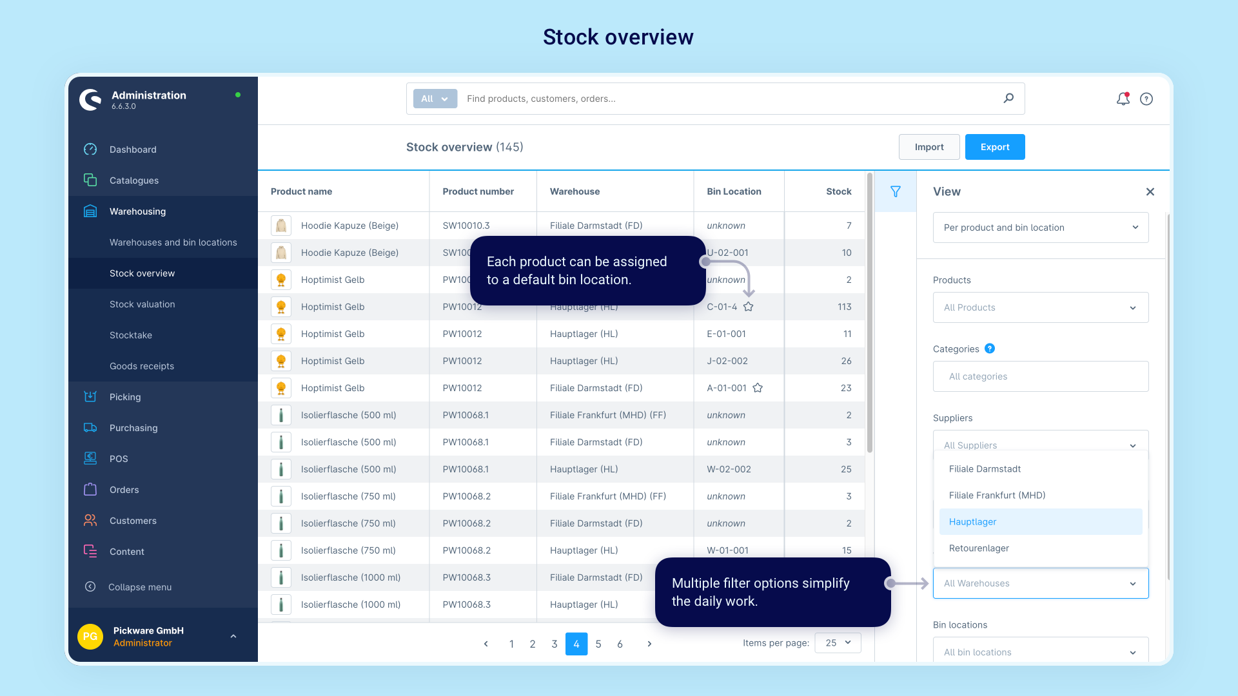Screen dimensions: 1238x696
Task: Click the Import button
Action: [929, 147]
